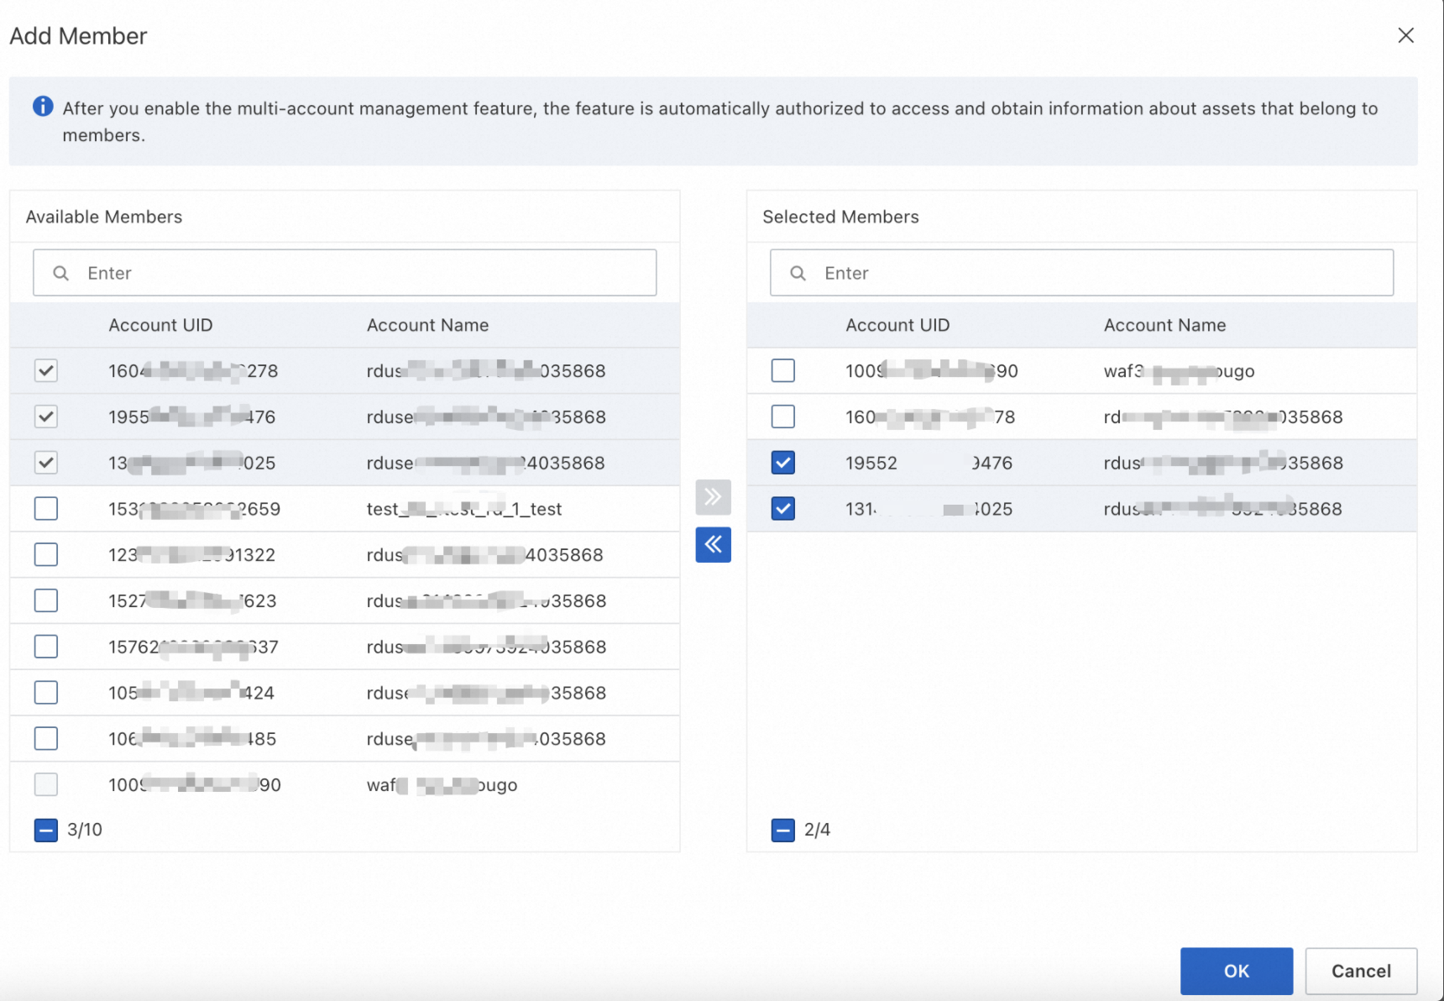The height and width of the screenshot is (1001, 1444).
Task: Click the Add Member dialog title
Action: point(78,36)
